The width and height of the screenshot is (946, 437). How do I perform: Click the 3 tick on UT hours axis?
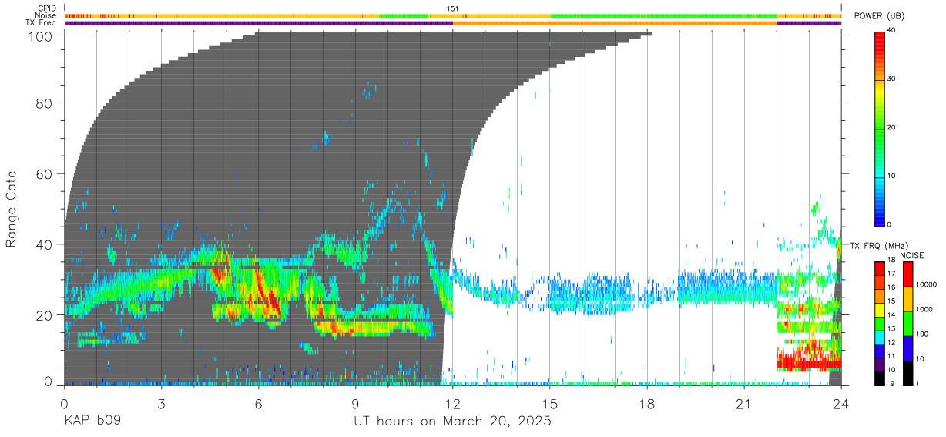(x=162, y=405)
